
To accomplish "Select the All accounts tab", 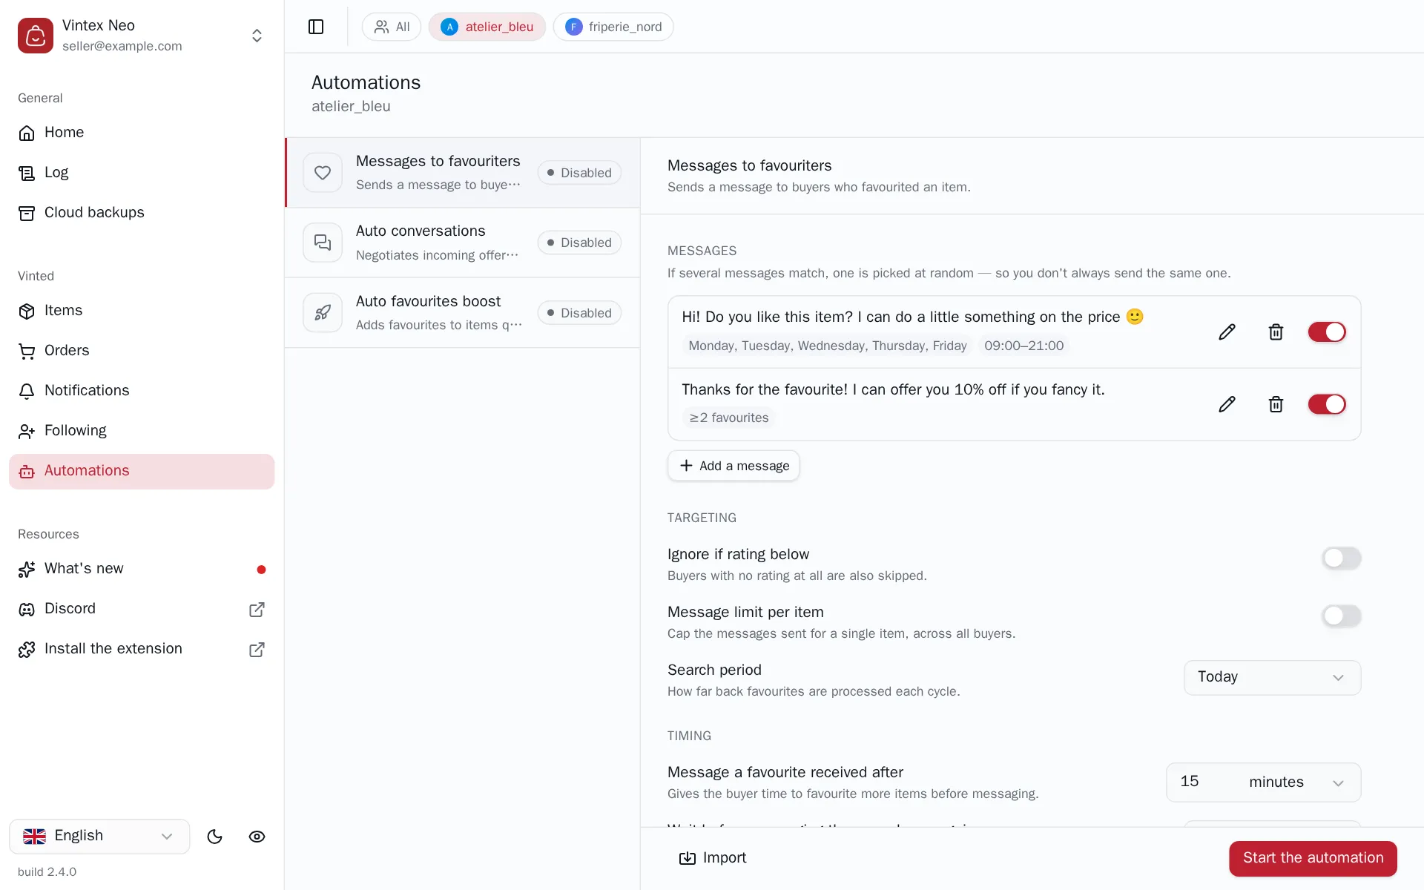I will click(x=392, y=27).
